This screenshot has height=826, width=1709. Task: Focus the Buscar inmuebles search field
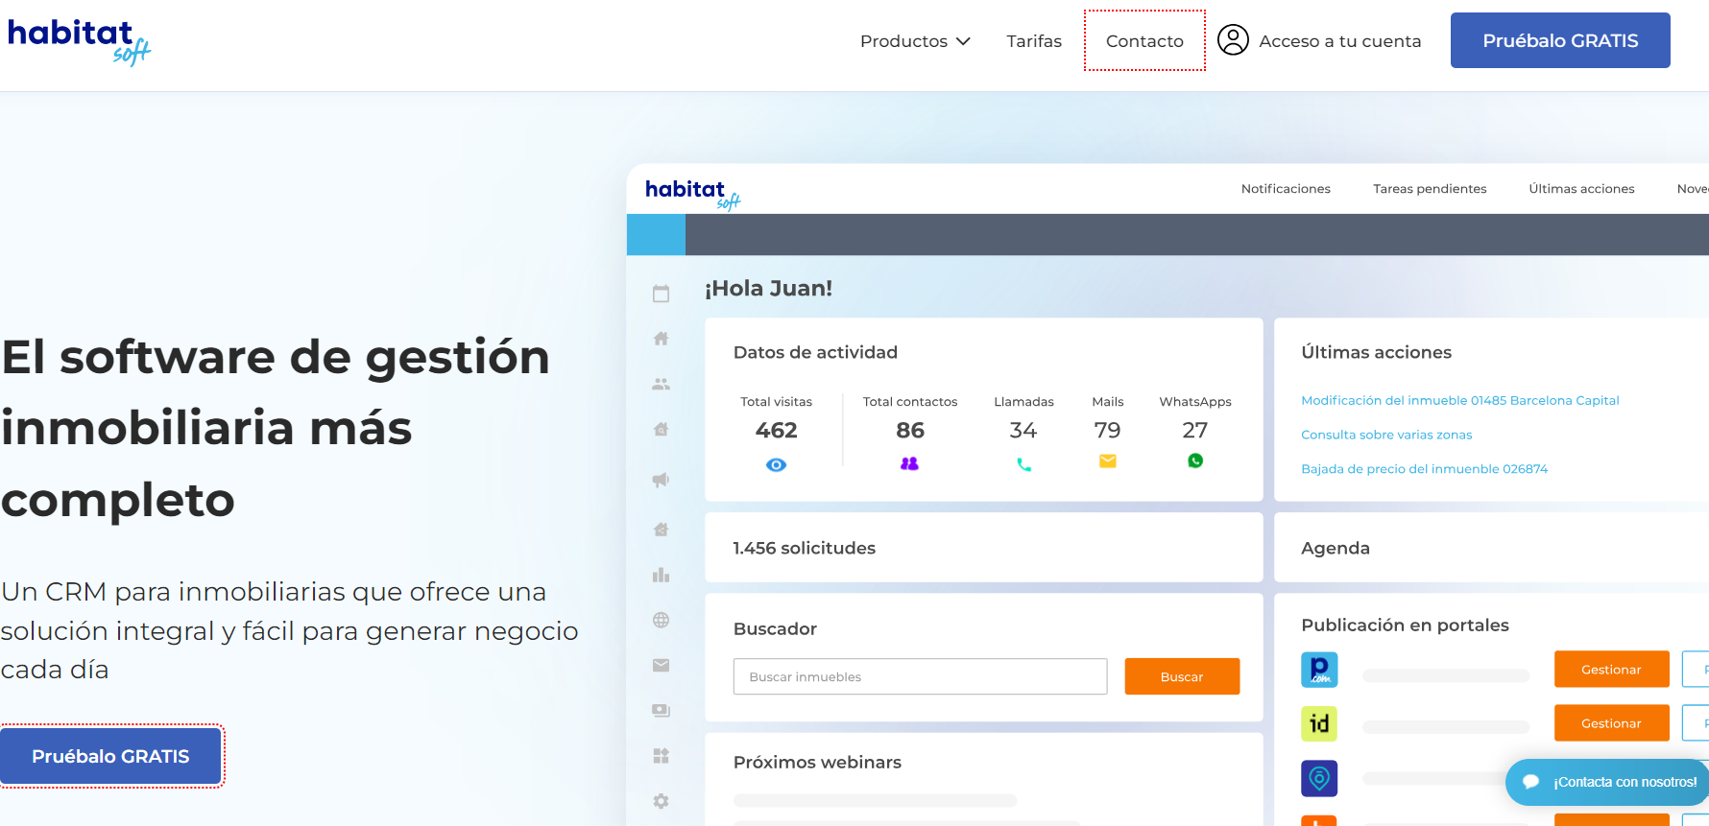click(920, 676)
